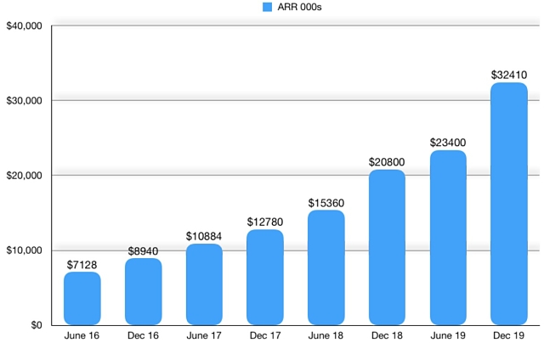The image size is (544, 343).
Task: Click the $12780 value label
Action: pyautogui.click(x=265, y=222)
